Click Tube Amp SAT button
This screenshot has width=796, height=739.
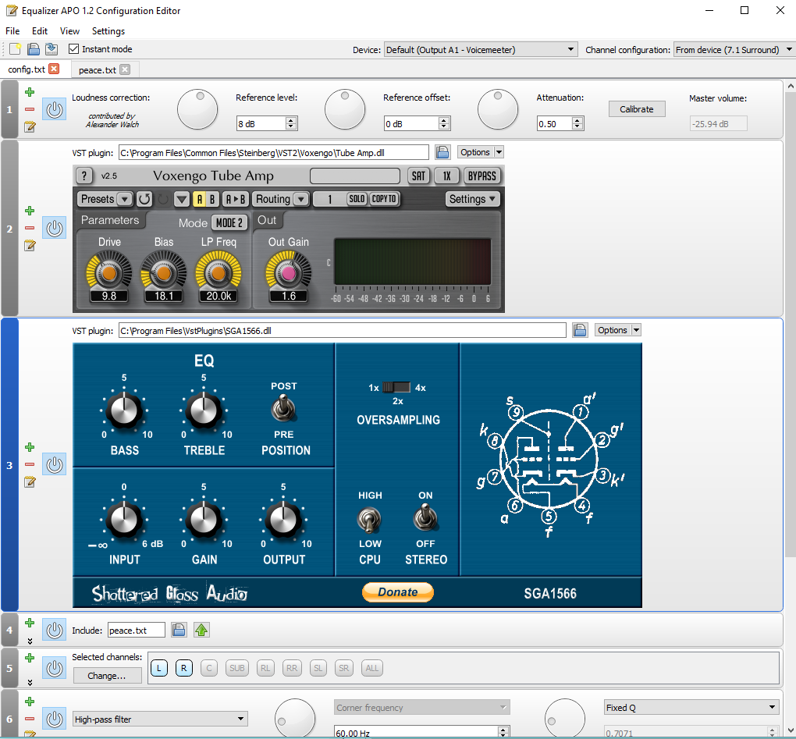tap(418, 176)
